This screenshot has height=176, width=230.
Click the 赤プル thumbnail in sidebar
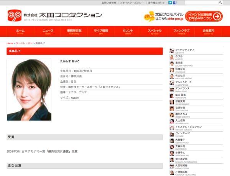[x=172, y=57]
